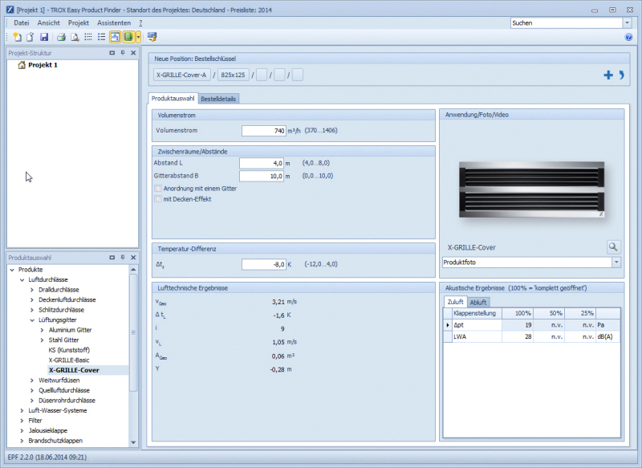
Task: Collapse the Luftdurchlässe tree node
Action: point(22,279)
